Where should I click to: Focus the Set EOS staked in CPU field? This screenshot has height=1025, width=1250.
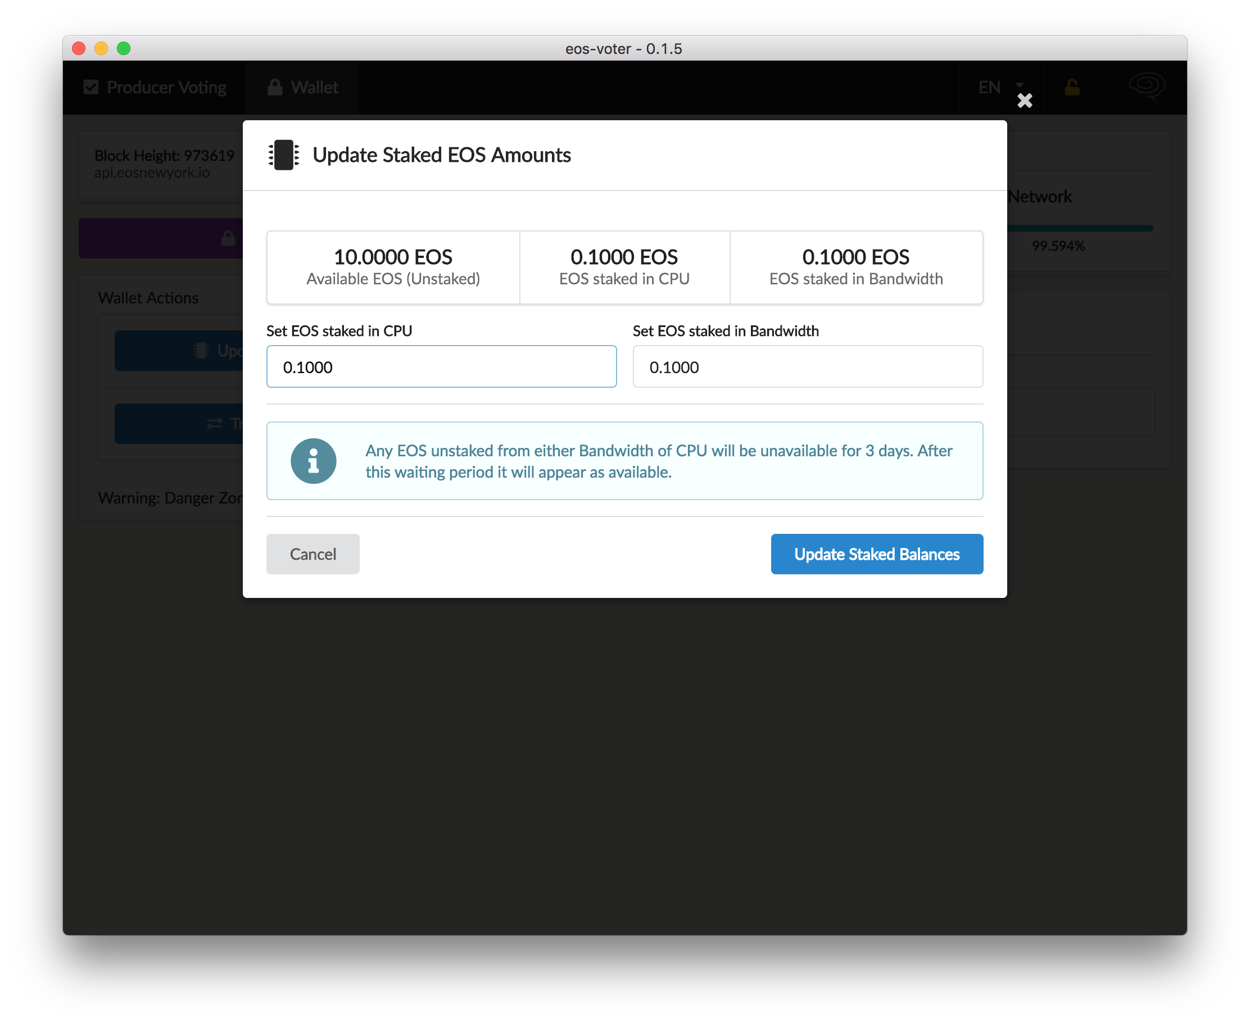click(x=441, y=366)
